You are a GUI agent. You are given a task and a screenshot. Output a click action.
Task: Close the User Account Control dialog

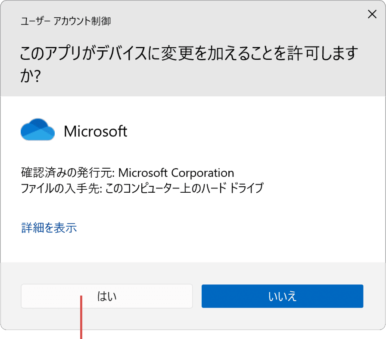(372, 14)
